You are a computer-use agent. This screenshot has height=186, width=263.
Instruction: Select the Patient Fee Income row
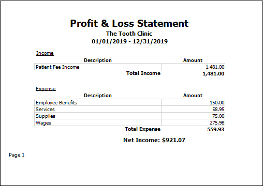130,67
